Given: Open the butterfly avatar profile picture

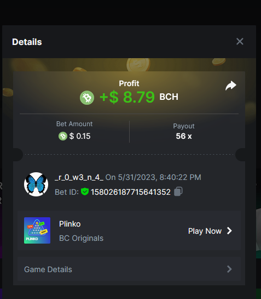Looking at the screenshot, I should [x=36, y=184].
